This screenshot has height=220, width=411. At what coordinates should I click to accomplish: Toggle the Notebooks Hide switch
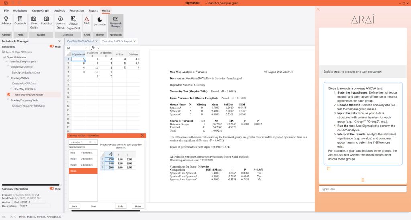coord(52,46)
